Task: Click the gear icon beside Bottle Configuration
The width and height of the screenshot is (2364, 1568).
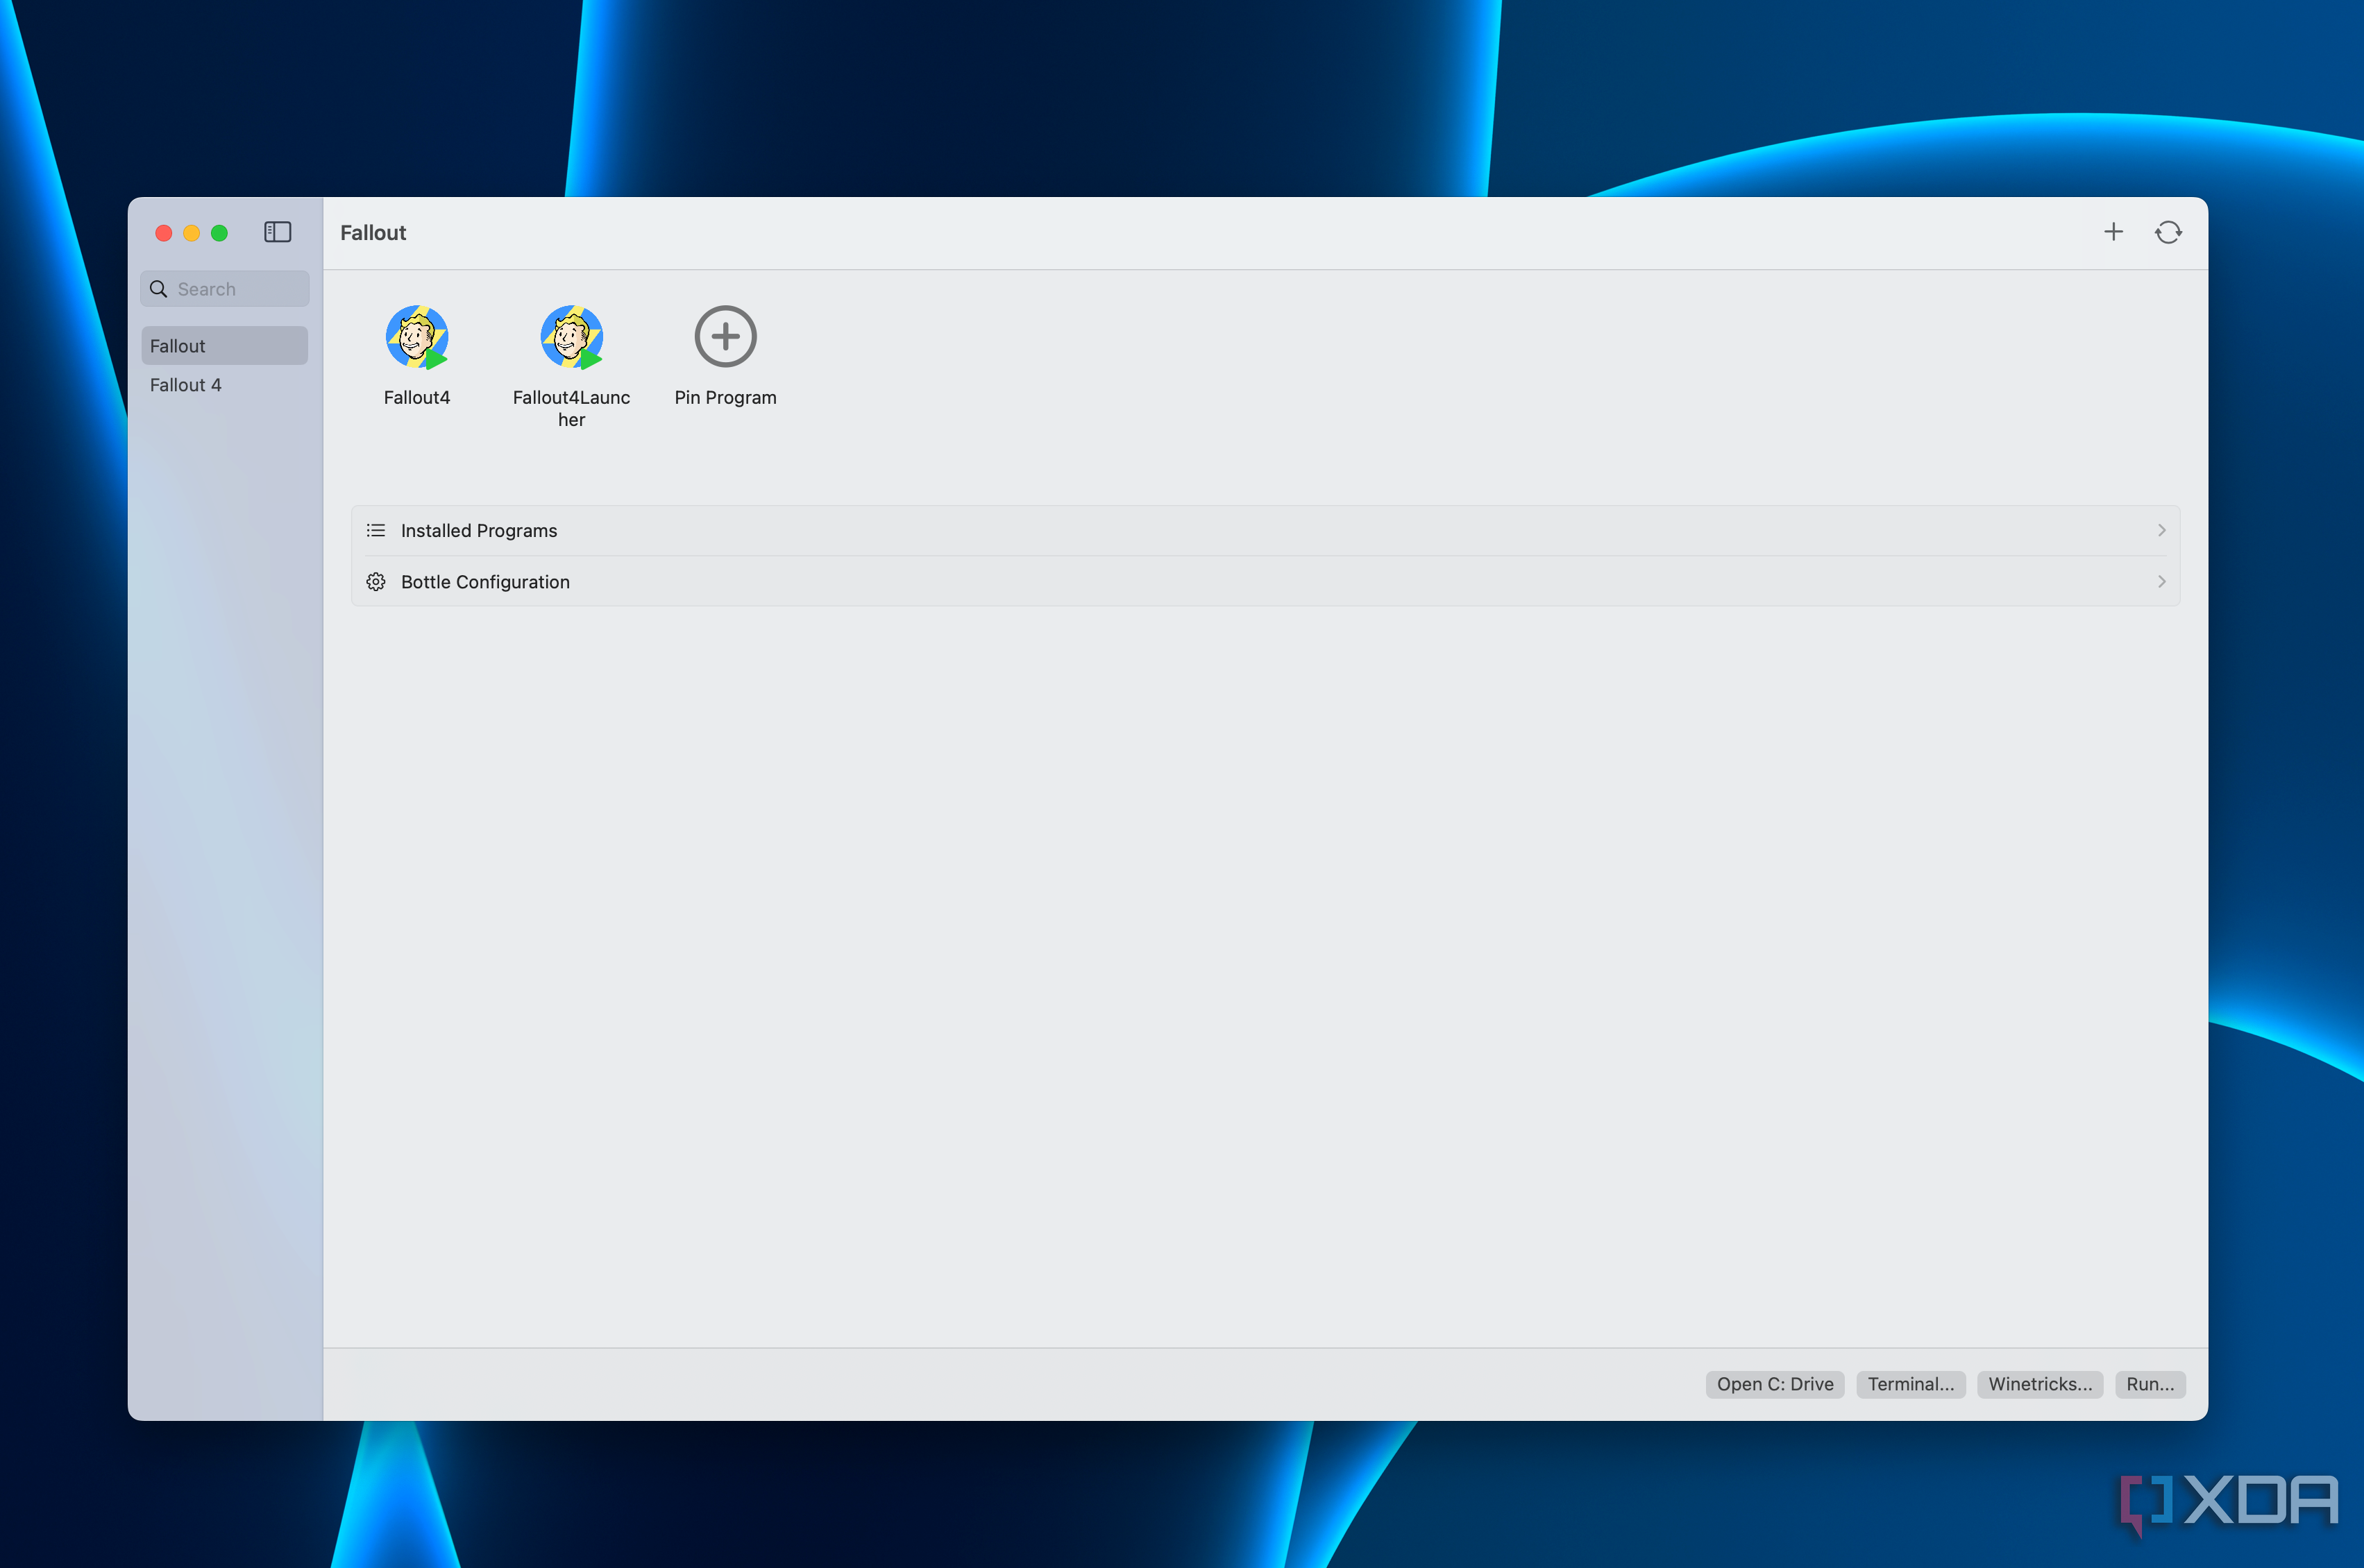Action: coord(376,582)
